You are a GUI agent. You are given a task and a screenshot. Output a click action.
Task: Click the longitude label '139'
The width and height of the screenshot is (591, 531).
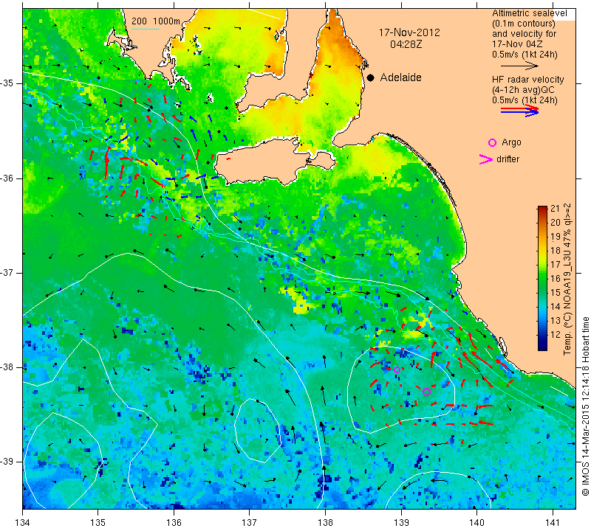(401, 522)
